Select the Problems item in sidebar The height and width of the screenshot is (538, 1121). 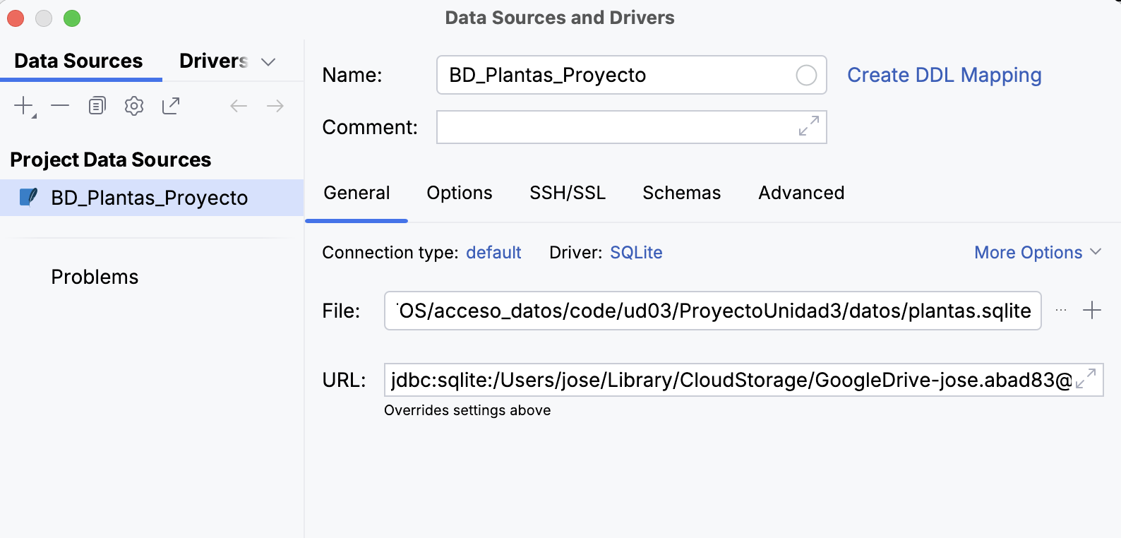(x=95, y=277)
